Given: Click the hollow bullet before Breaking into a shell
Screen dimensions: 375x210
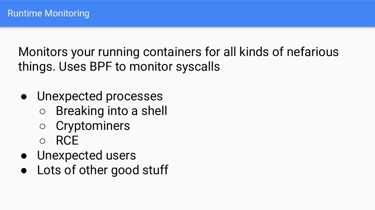Looking at the screenshot, I should 42,112.
